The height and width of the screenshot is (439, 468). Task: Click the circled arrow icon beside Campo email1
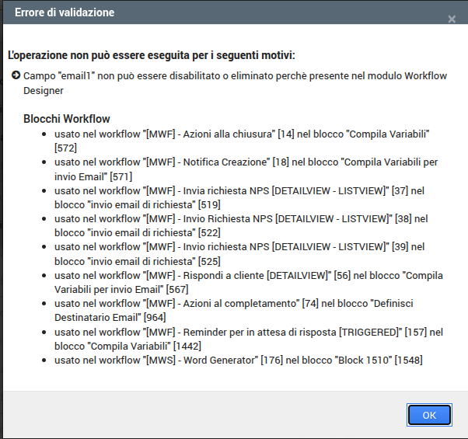tap(16, 75)
